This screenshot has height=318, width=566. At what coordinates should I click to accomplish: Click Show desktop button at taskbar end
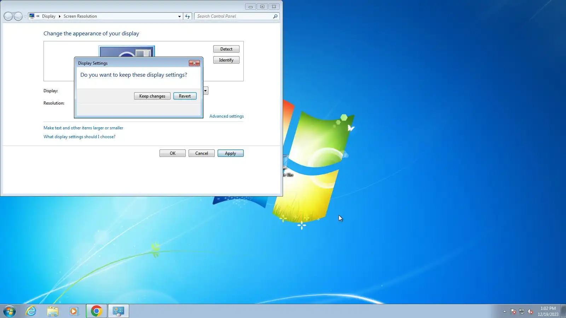(564, 311)
